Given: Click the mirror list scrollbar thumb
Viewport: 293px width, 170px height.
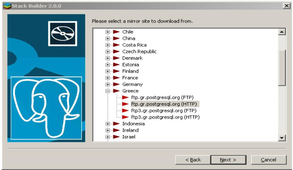Looking at the screenshot, I should coord(282,68).
